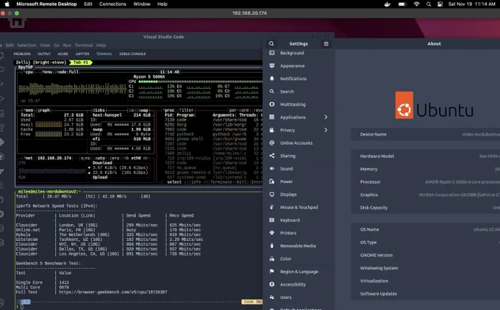Open the Help menu in macOS menu bar
This screenshot has height=310, width=500.
162,4
